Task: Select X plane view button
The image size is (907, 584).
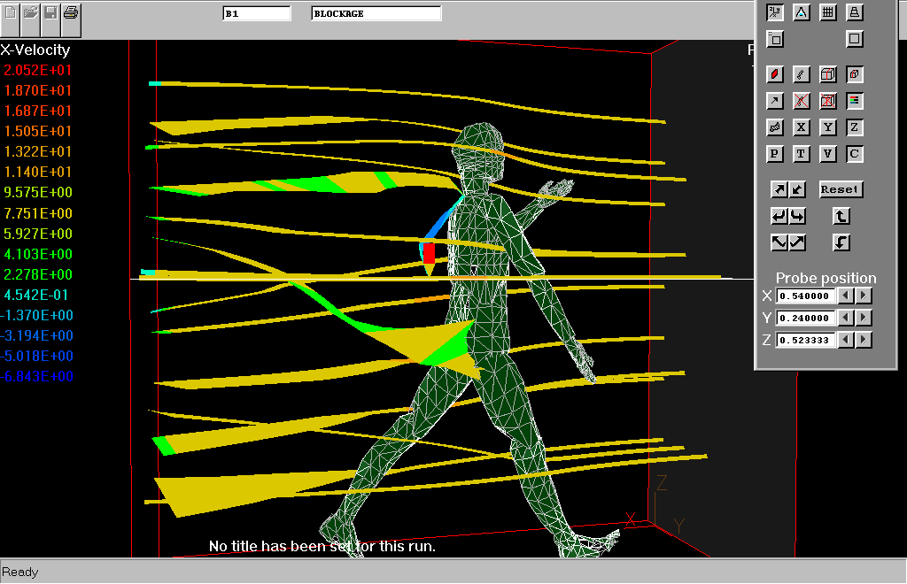Action: 801,127
